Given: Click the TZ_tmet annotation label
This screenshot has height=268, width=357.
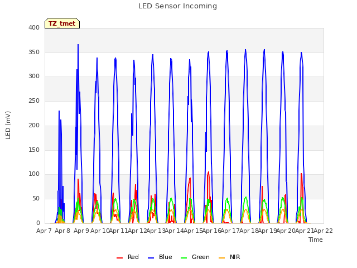Looking at the screenshot, I should click(x=62, y=23).
